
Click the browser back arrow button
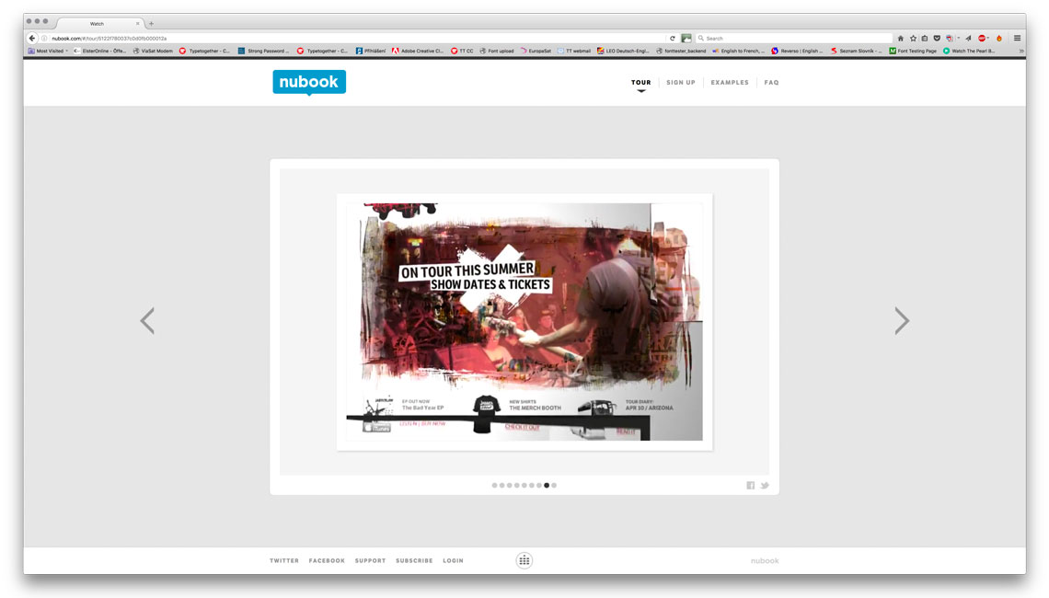pyautogui.click(x=31, y=38)
